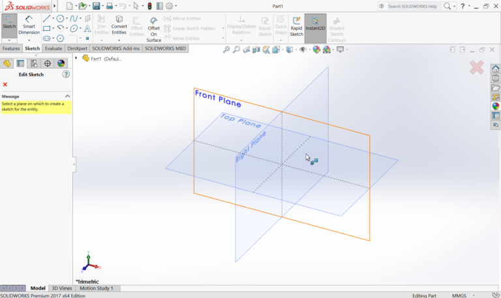Click Convert Entities tool
The image size is (501, 298).
click(119, 25)
